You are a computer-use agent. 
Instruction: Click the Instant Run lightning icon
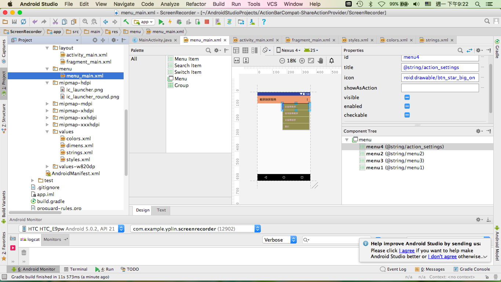click(x=170, y=22)
